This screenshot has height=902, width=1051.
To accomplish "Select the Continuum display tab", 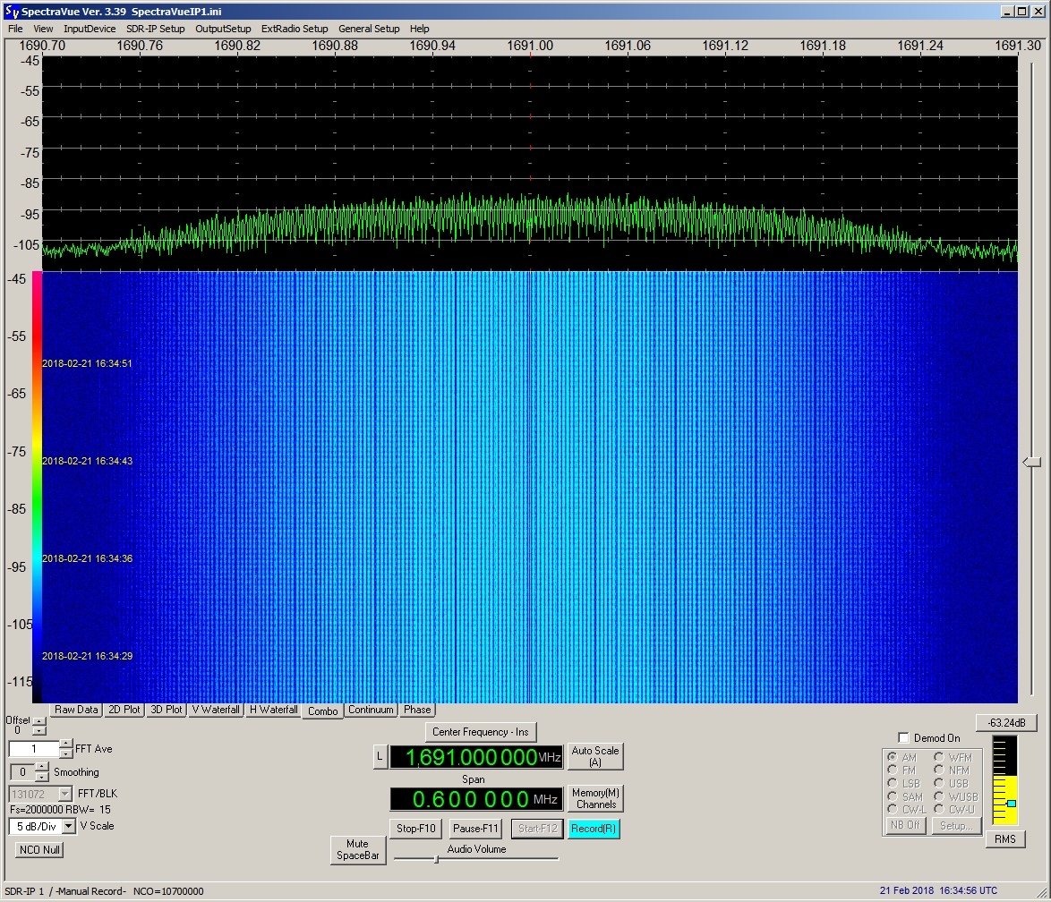I will point(371,710).
